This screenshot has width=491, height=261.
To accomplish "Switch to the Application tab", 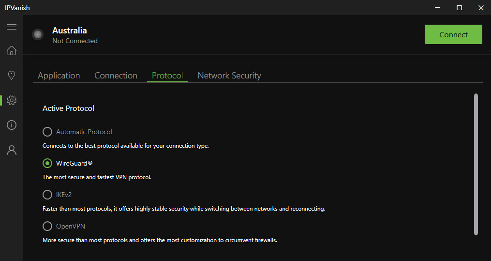I will 59,76.
